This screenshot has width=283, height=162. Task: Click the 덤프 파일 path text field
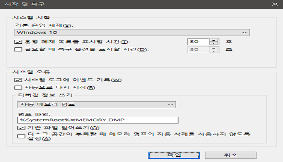(x=97, y=120)
